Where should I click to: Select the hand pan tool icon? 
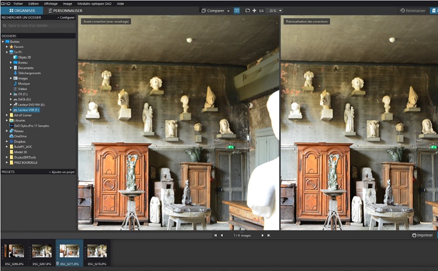tap(254, 11)
